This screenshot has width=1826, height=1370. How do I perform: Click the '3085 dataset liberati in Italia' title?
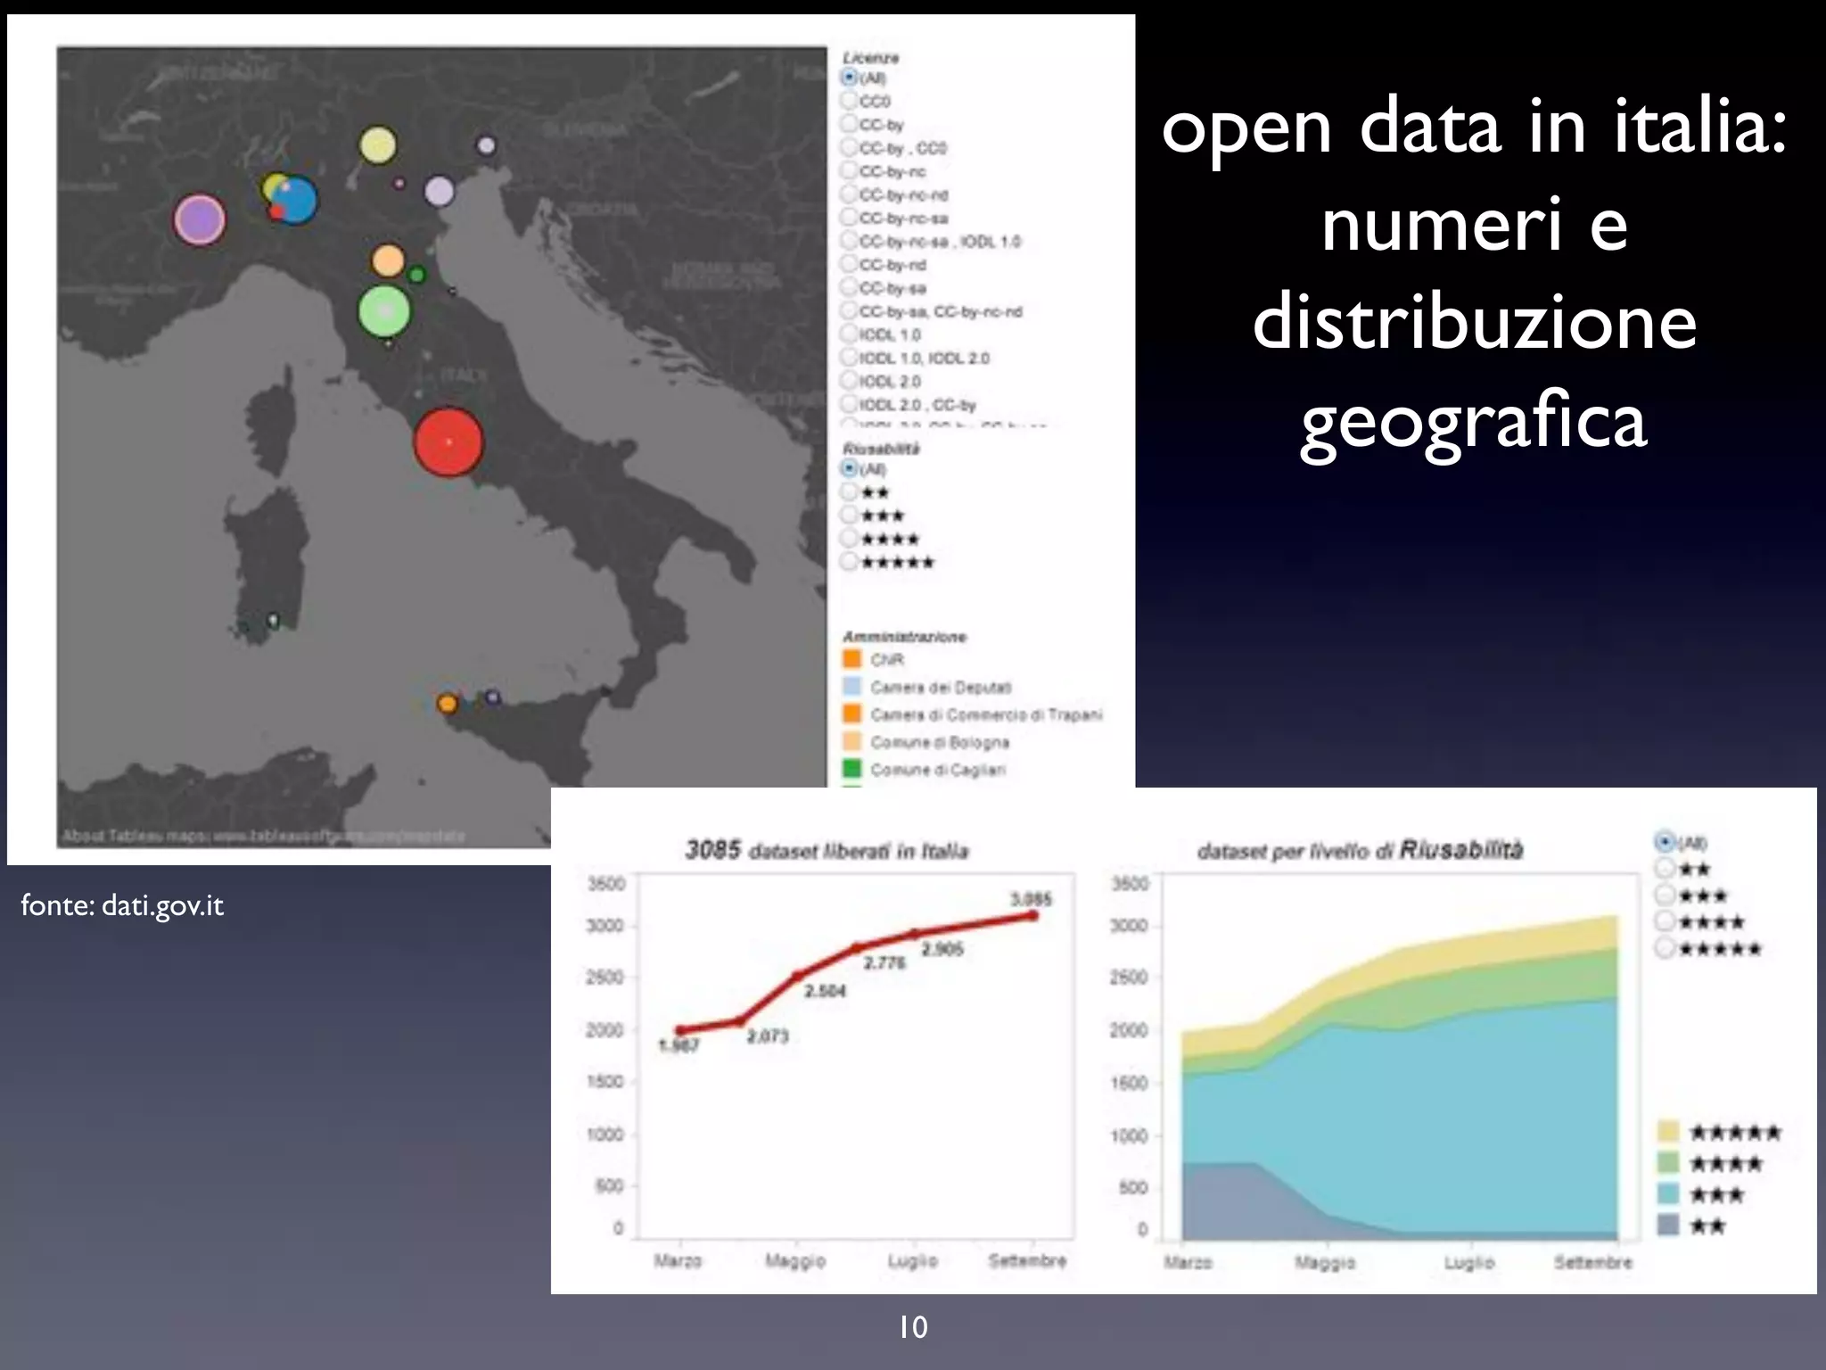click(827, 850)
